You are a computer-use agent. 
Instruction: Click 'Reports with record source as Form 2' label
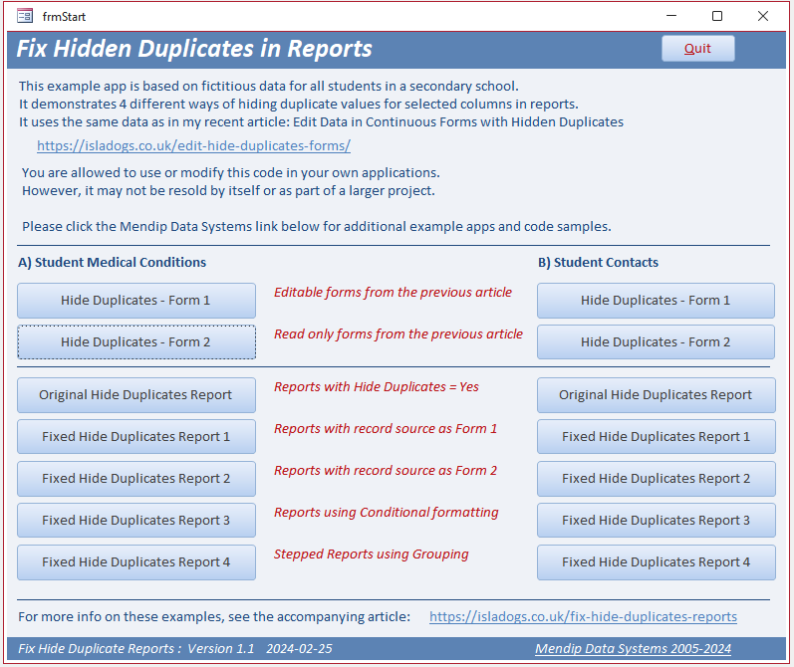(x=386, y=471)
